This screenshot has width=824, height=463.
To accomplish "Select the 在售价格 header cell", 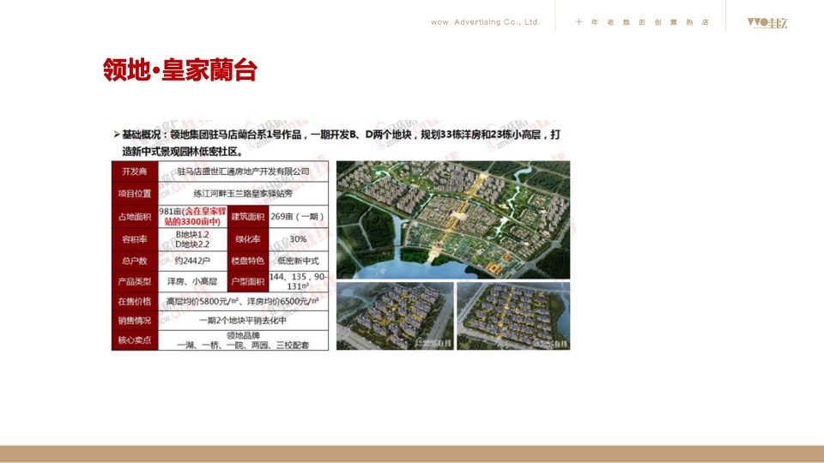I will (135, 301).
